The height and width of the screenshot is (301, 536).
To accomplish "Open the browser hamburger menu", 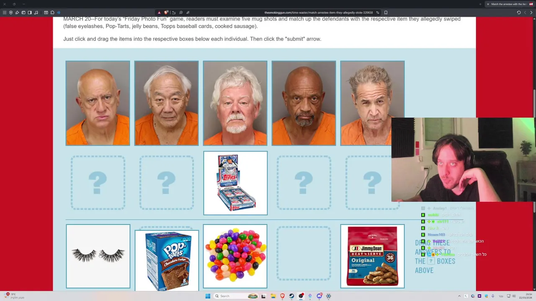I will pos(5,13).
